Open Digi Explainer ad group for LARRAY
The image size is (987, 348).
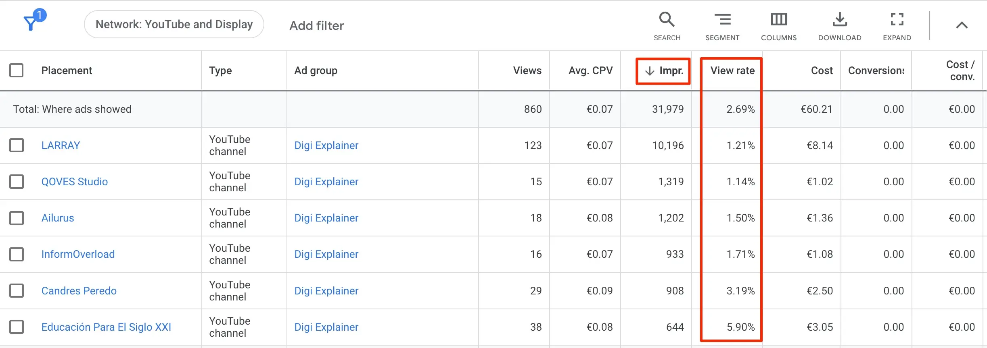tap(326, 145)
